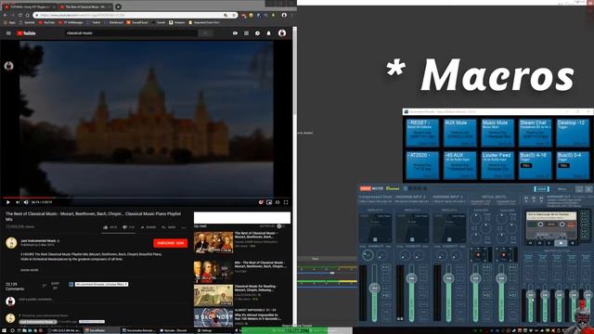The width and height of the screenshot is (594, 334).
Task: Dislike the classical music video (thumbs down)
Action: pyautogui.click(x=128, y=227)
